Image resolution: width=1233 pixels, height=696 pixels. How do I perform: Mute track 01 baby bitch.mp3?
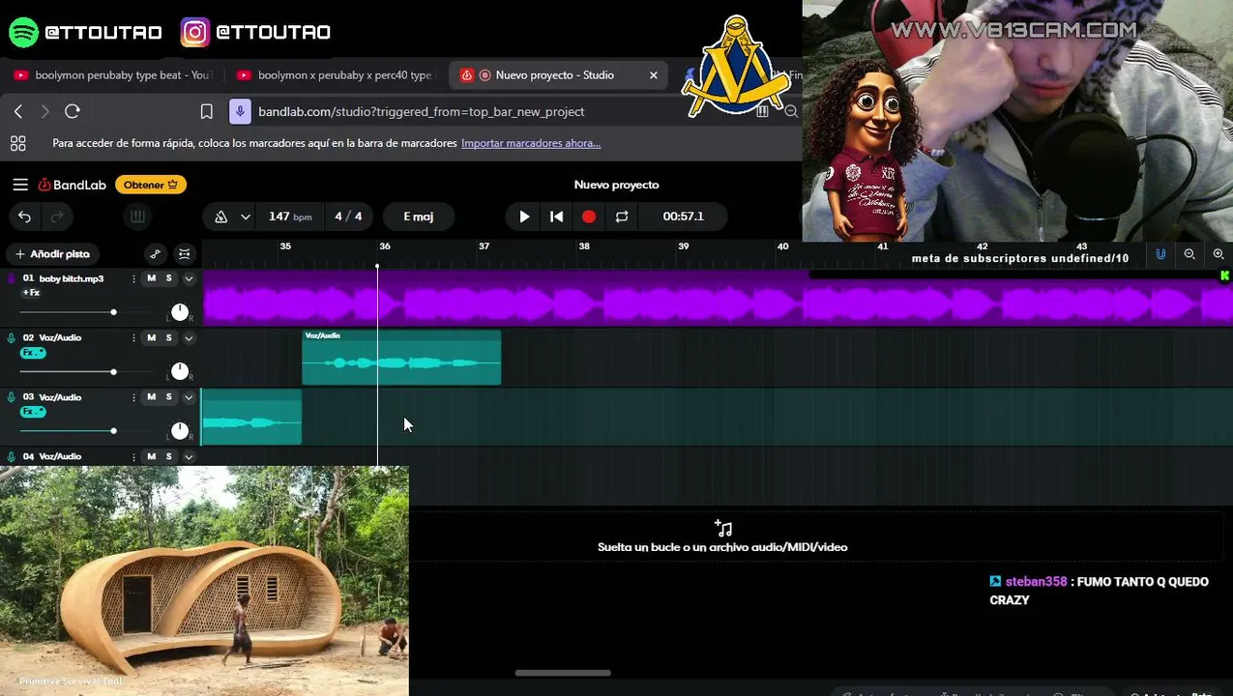click(151, 278)
